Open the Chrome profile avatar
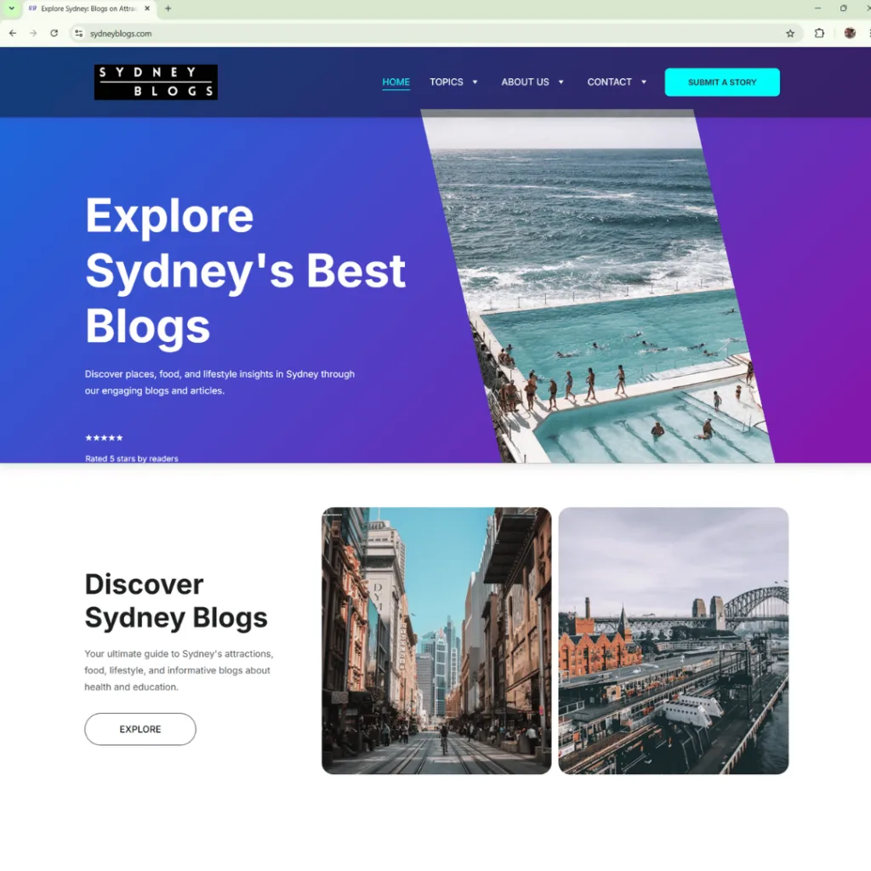 pyautogui.click(x=850, y=33)
